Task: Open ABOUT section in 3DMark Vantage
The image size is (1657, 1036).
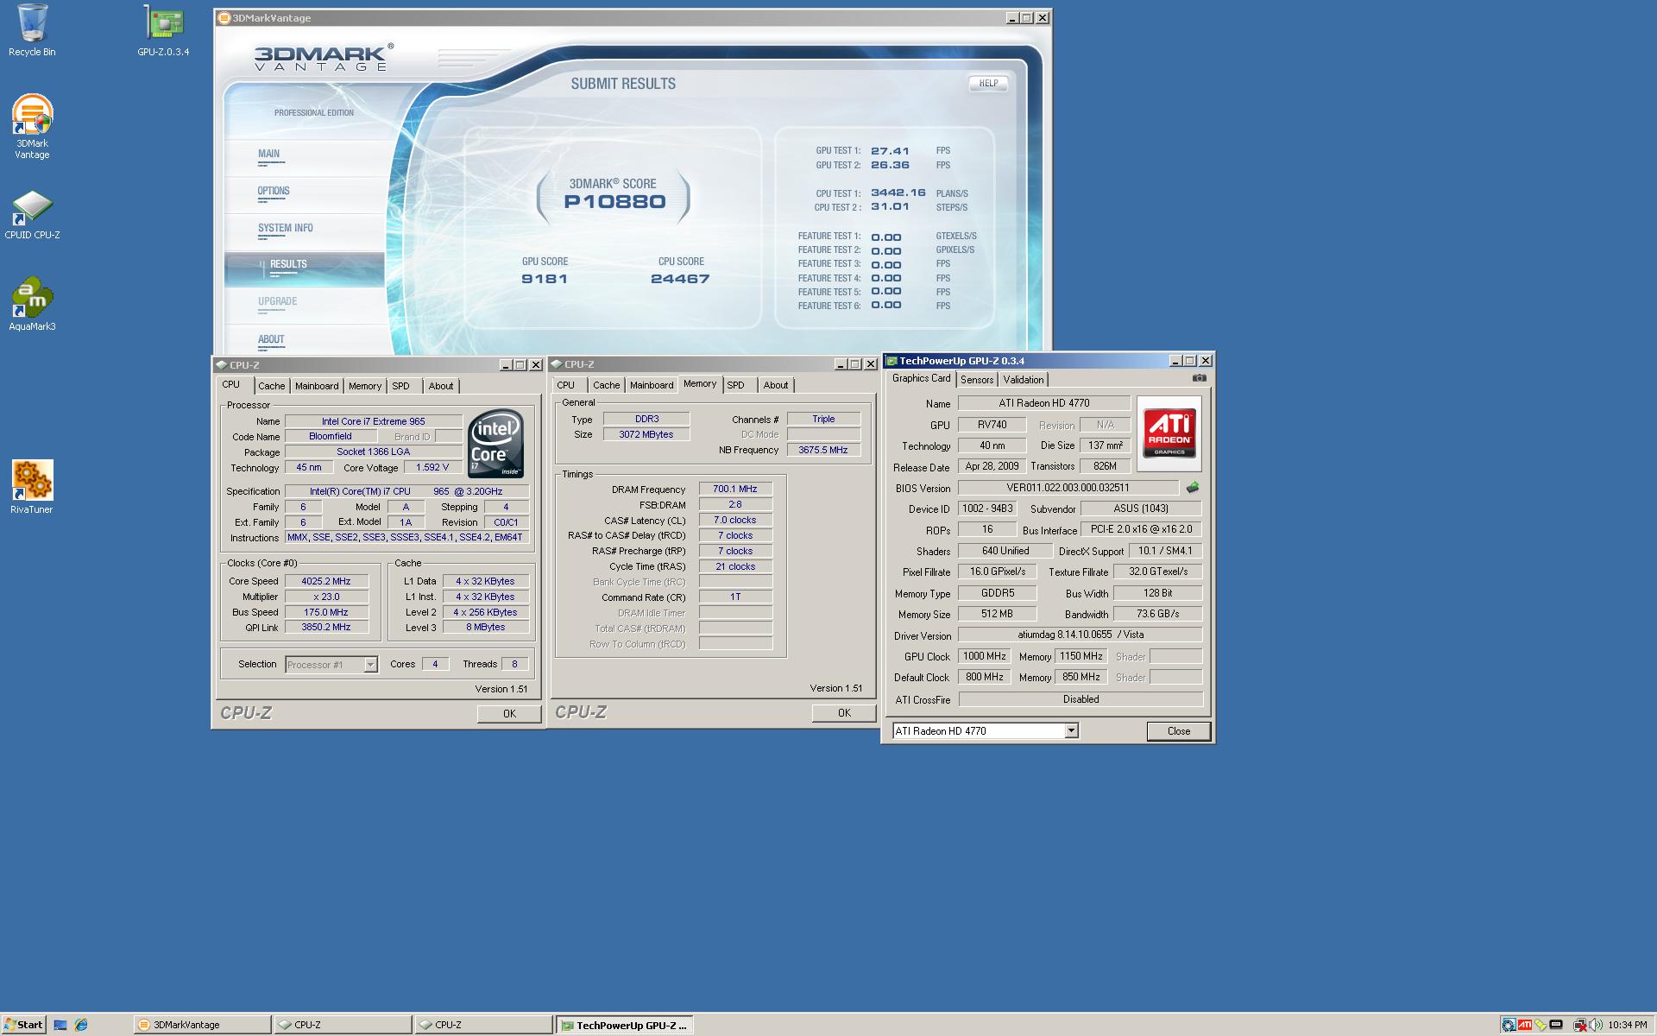Action: click(x=305, y=340)
